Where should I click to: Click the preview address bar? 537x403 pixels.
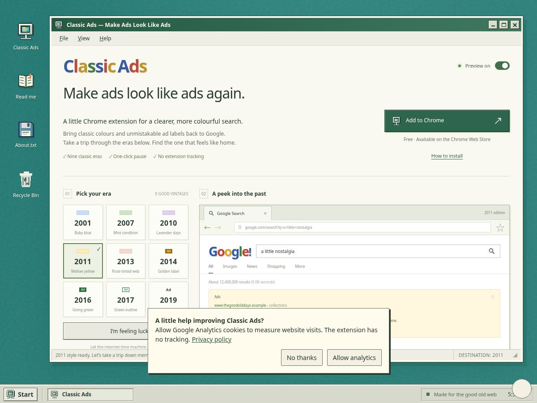pos(362,227)
